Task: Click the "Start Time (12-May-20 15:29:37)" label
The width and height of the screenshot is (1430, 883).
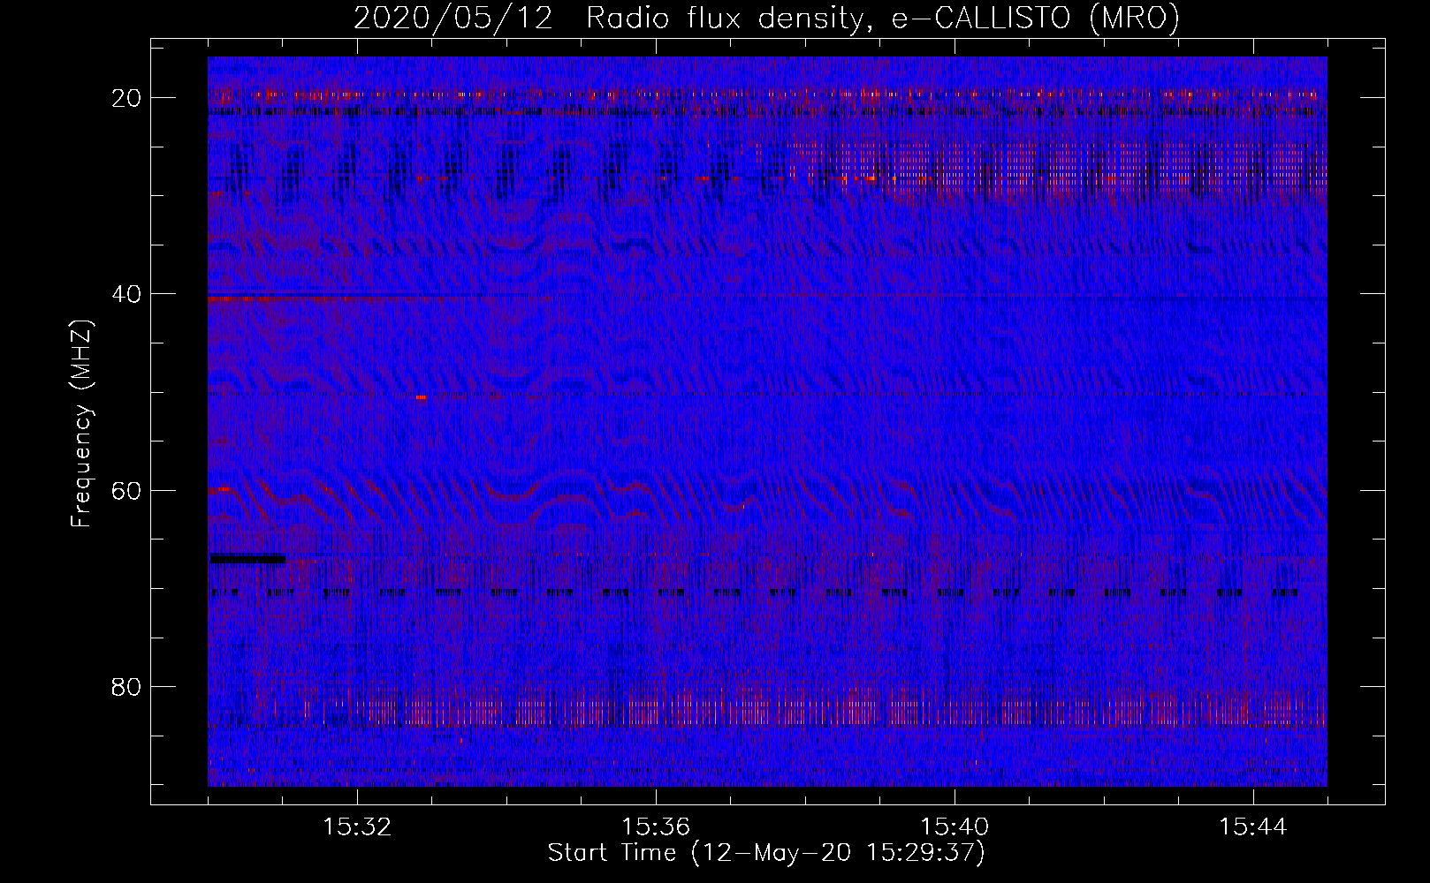Action: click(x=766, y=853)
